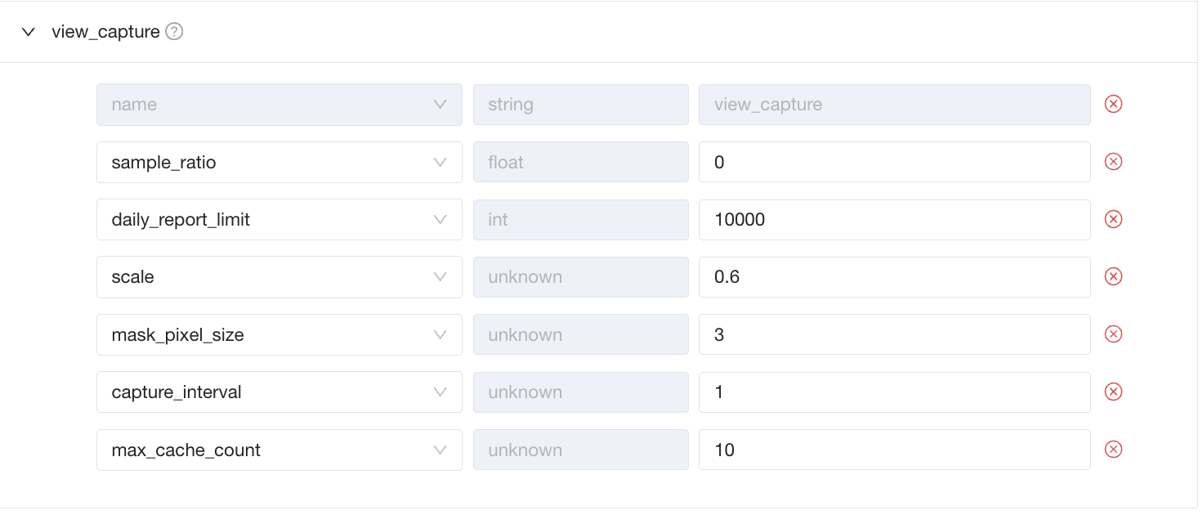Edit the sample_ratio value field
1203x515 pixels.
coord(895,162)
